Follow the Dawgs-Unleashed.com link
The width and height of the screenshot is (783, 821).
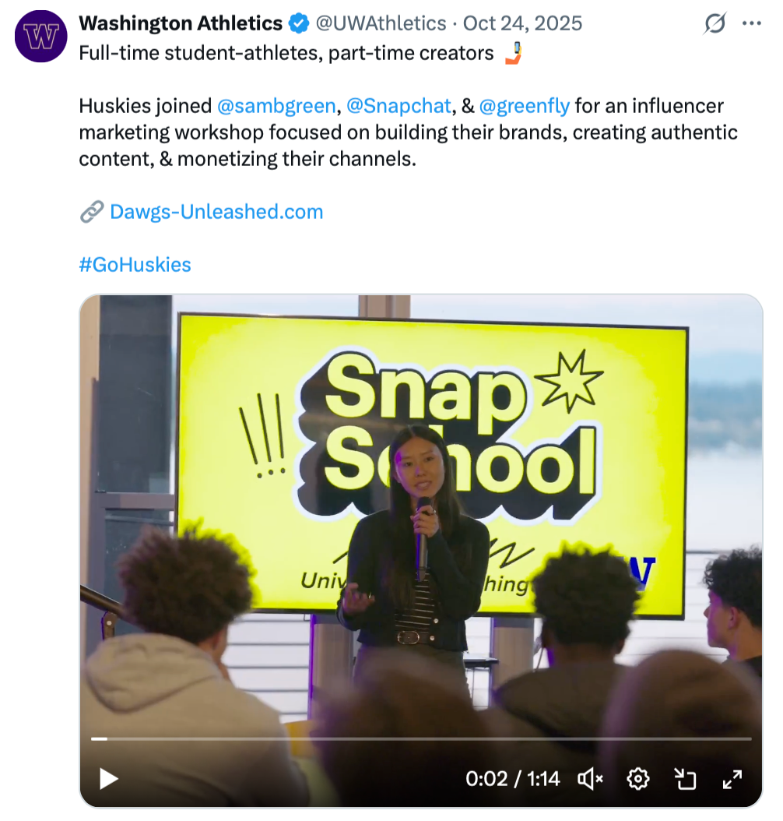tap(216, 212)
